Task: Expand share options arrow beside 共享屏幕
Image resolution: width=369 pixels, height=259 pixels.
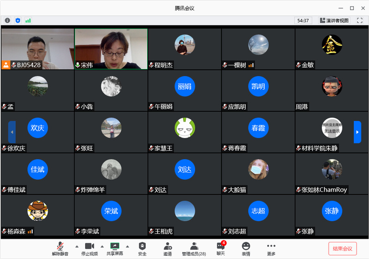Action: click(128, 246)
